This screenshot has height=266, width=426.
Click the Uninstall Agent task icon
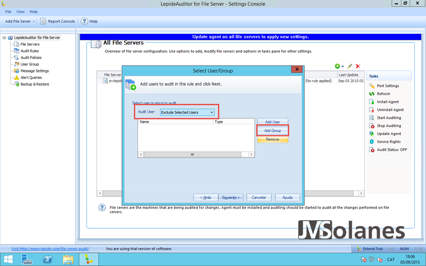click(372, 110)
